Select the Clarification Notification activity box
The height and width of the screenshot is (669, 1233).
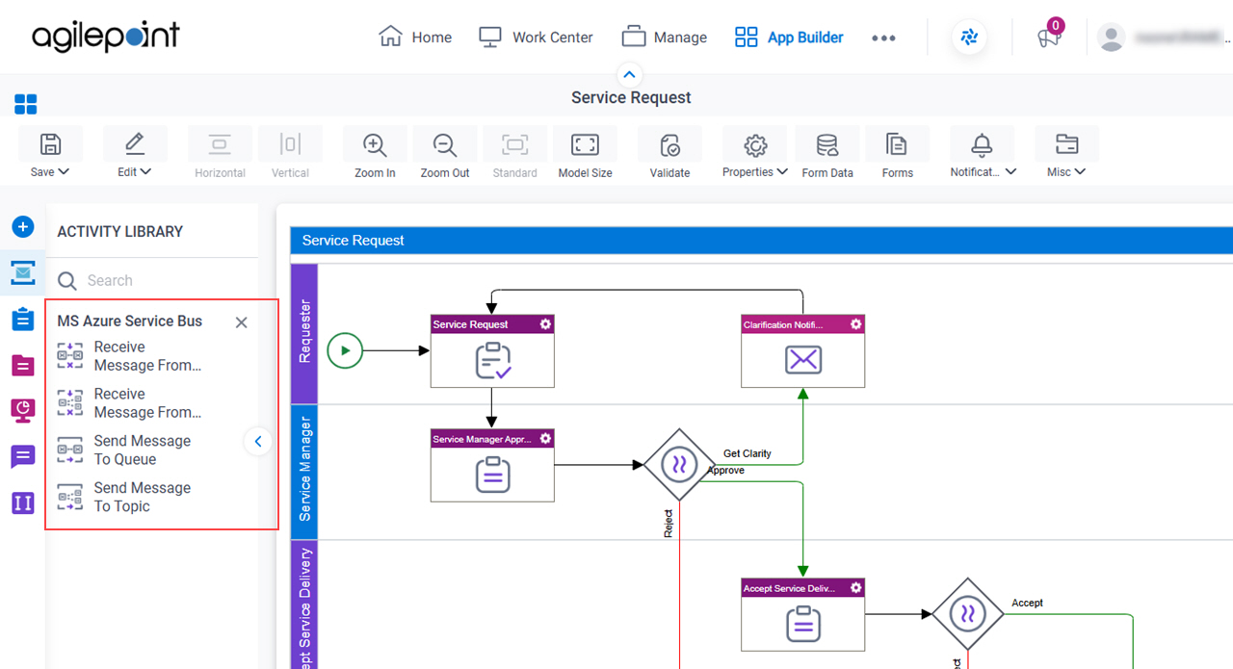point(802,351)
